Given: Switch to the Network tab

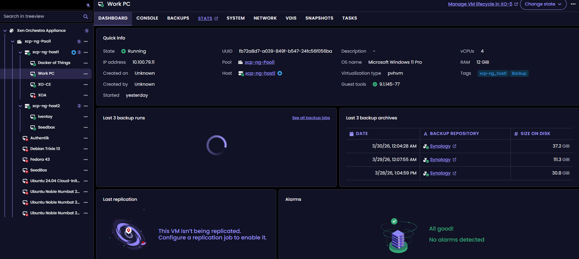Looking at the screenshot, I should [265, 18].
